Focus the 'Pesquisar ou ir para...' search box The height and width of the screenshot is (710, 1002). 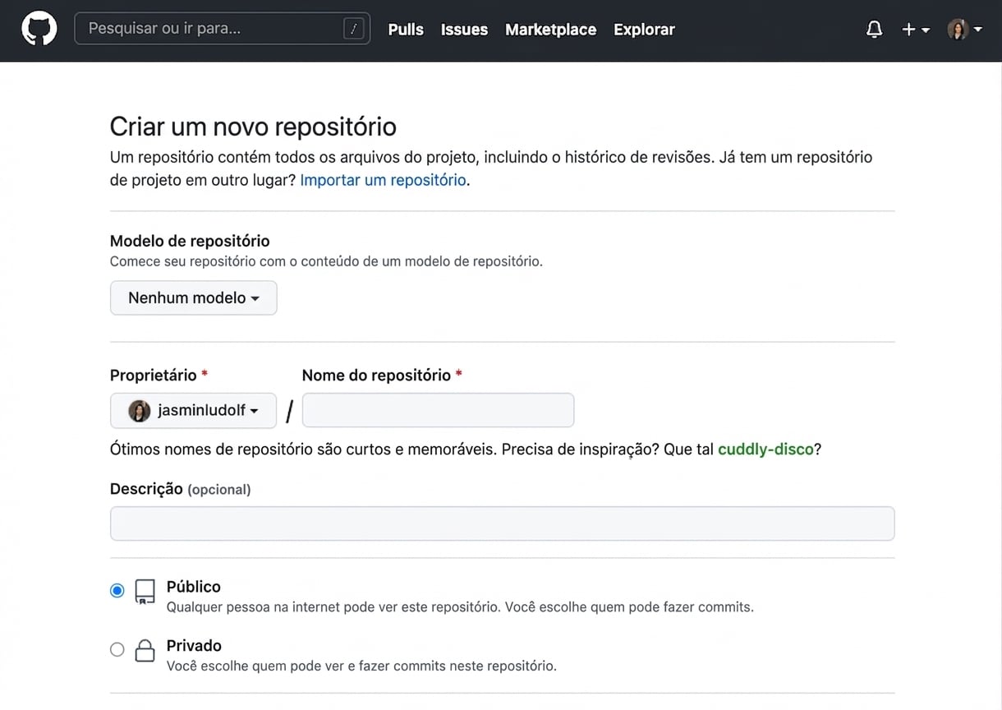[222, 29]
